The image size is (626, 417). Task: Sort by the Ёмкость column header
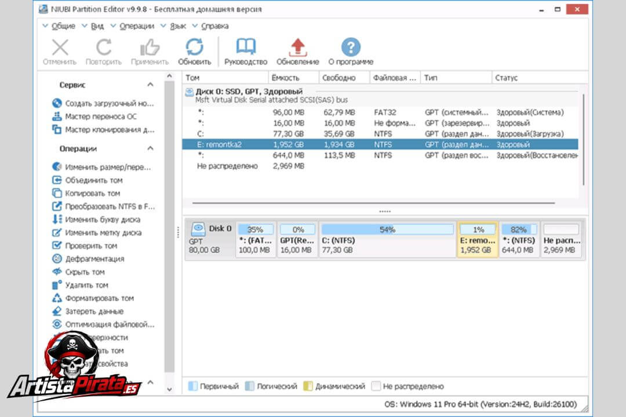(293, 78)
